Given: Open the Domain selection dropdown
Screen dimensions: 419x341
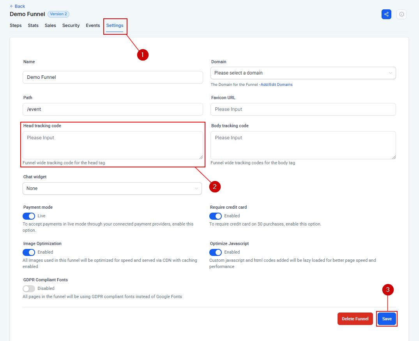Looking at the screenshot, I should point(303,73).
